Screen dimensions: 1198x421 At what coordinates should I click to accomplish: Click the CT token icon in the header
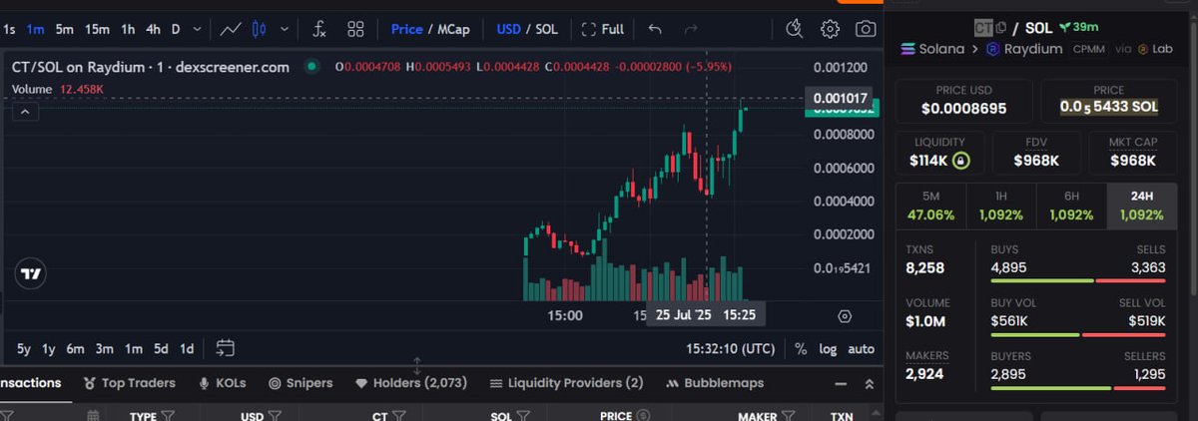(982, 27)
